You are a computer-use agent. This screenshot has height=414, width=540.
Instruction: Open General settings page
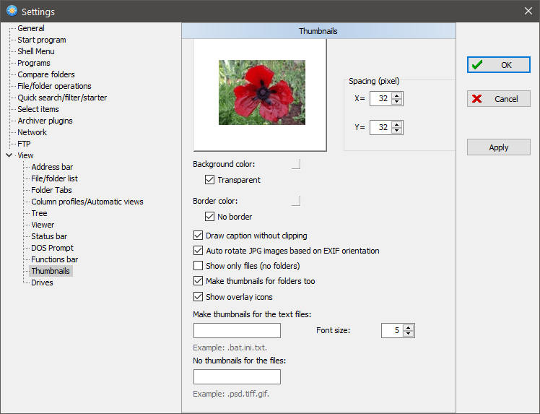click(x=31, y=28)
